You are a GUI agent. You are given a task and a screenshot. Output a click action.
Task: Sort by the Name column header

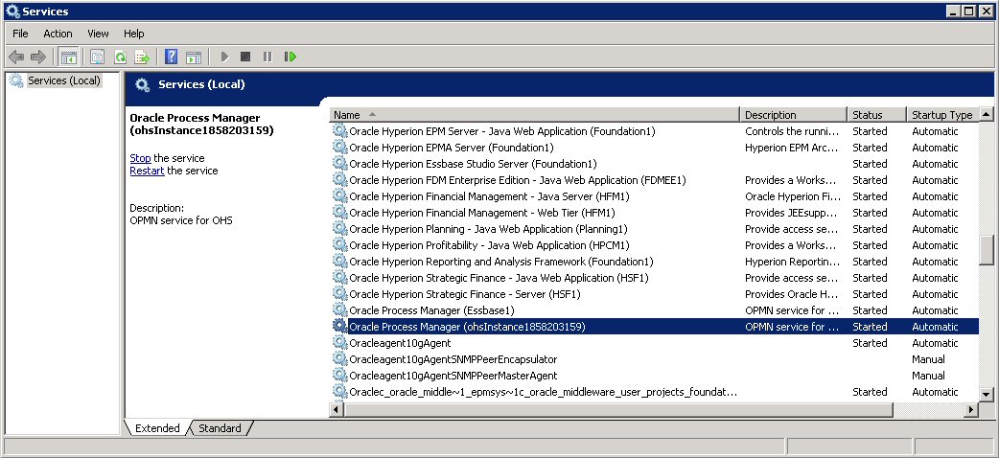click(x=535, y=115)
